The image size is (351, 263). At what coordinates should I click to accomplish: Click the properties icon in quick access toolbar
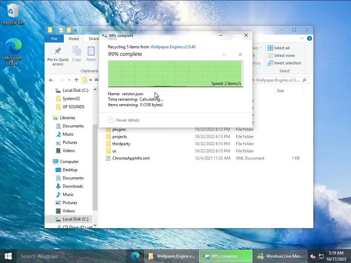click(x=61, y=30)
